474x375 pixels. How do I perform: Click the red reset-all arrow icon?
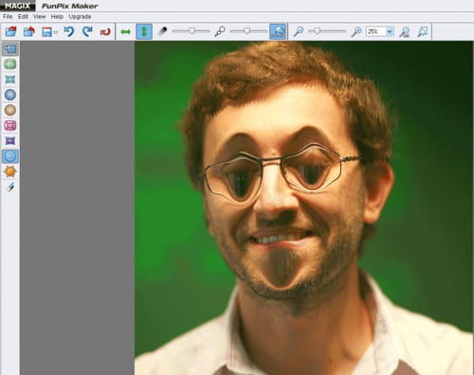click(105, 32)
